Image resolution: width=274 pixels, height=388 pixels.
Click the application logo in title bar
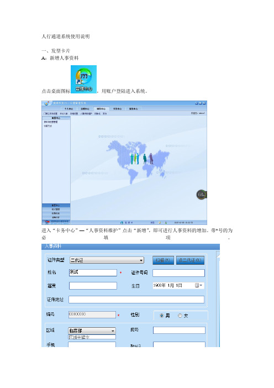(x=46, y=103)
